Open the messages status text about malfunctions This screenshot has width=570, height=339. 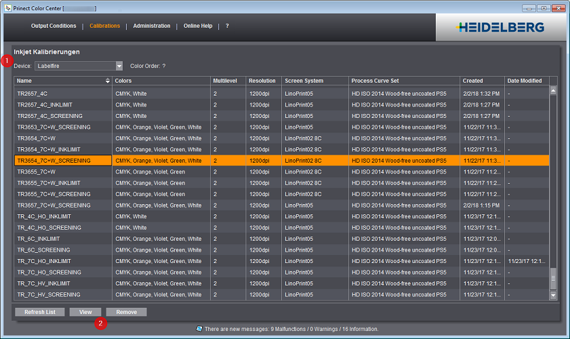[x=291, y=329]
